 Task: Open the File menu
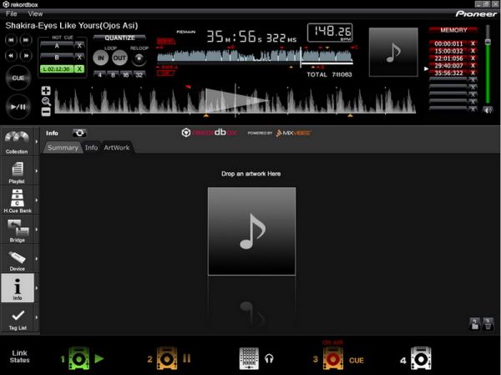(11, 13)
